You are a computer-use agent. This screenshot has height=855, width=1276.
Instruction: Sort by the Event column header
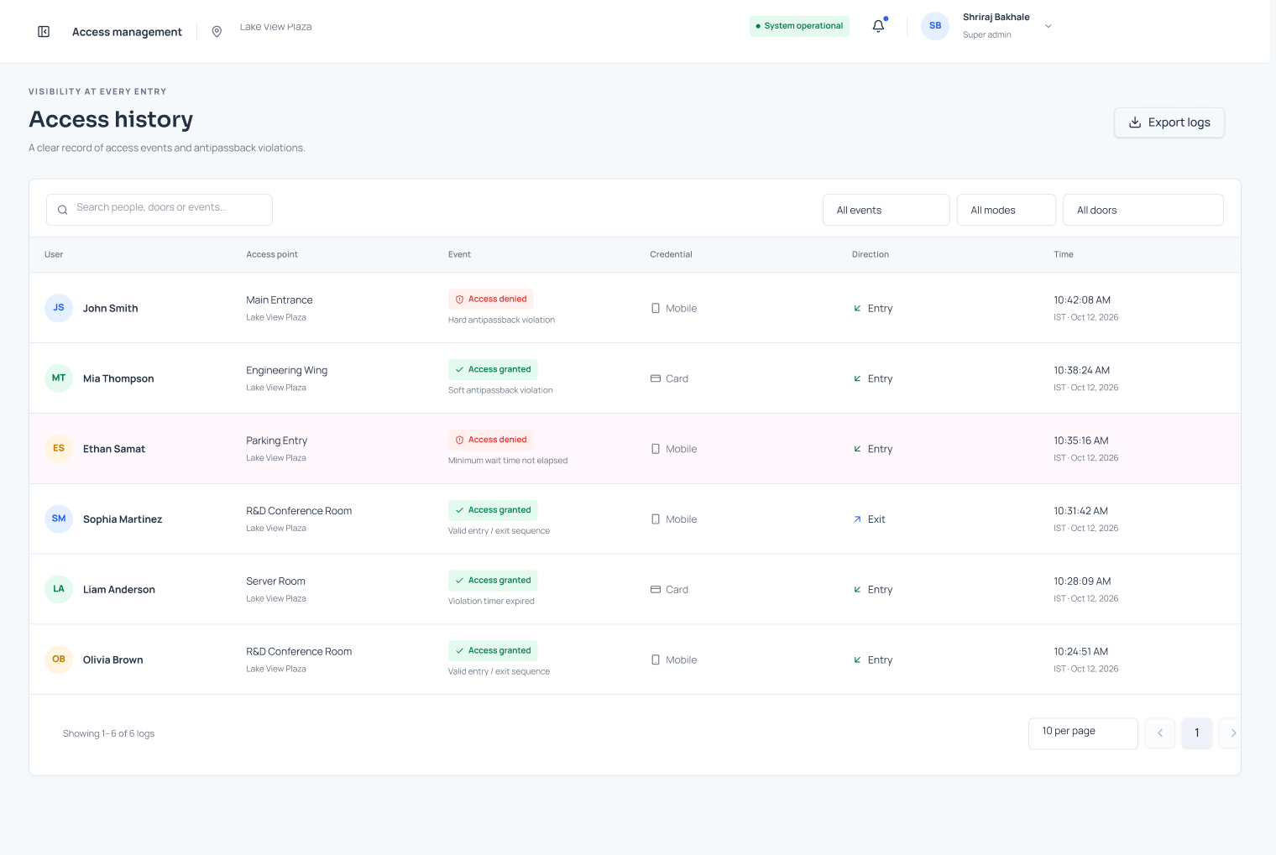[x=459, y=254]
